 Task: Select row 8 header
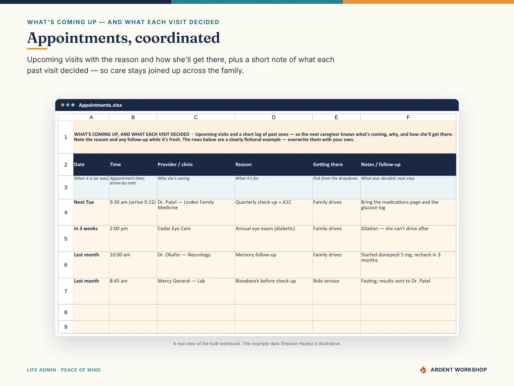pos(66,312)
